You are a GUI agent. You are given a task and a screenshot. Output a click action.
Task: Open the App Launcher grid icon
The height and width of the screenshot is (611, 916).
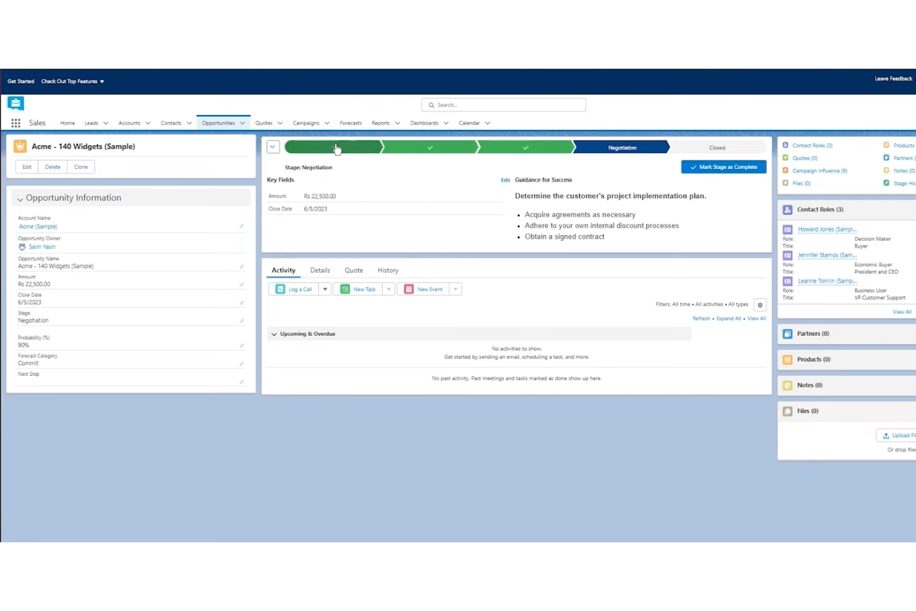pos(15,123)
